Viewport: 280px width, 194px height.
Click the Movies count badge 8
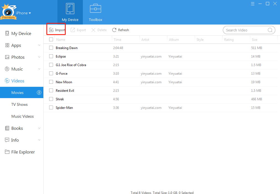click(39, 93)
